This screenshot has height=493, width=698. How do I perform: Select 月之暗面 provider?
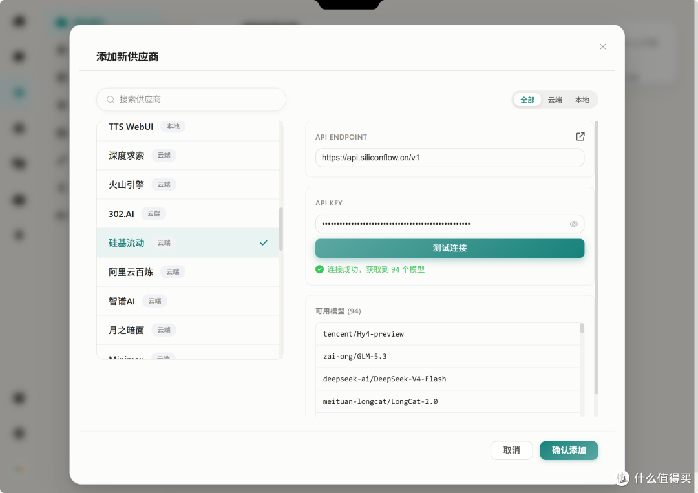(188, 330)
